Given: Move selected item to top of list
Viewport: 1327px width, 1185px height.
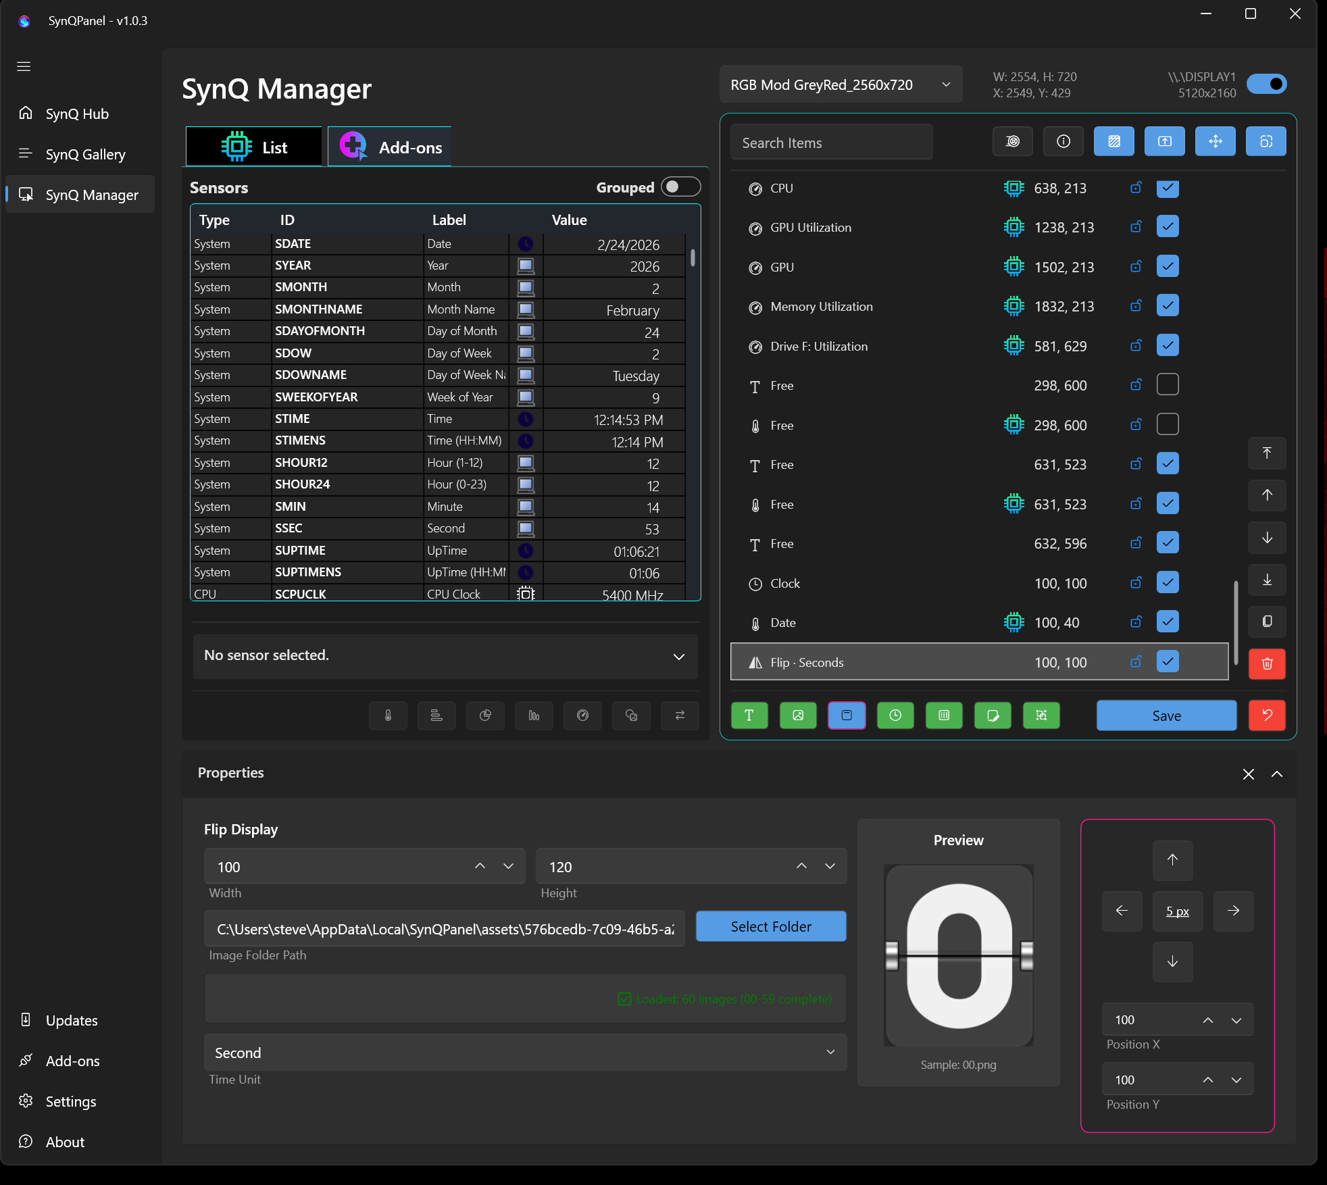Looking at the screenshot, I should click(x=1267, y=453).
